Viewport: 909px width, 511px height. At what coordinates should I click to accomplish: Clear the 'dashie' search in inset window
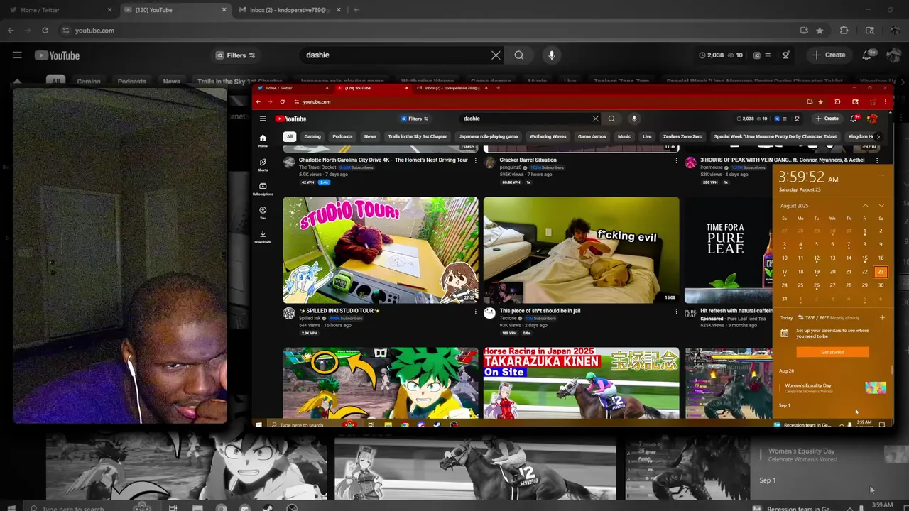pyautogui.click(x=595, y=119)
